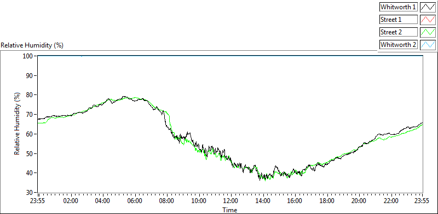Viewport: 438px width, 214px height.
Task: Select the Whitworth 2 legend label
Action: 399,45
